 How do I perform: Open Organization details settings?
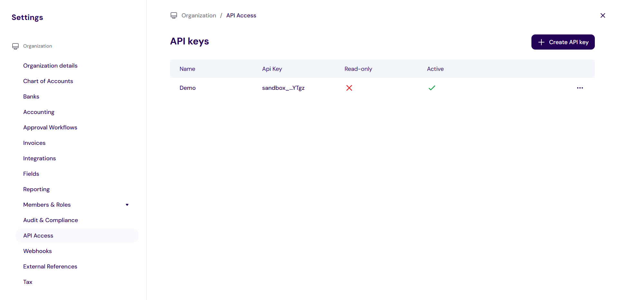[50, 66]
